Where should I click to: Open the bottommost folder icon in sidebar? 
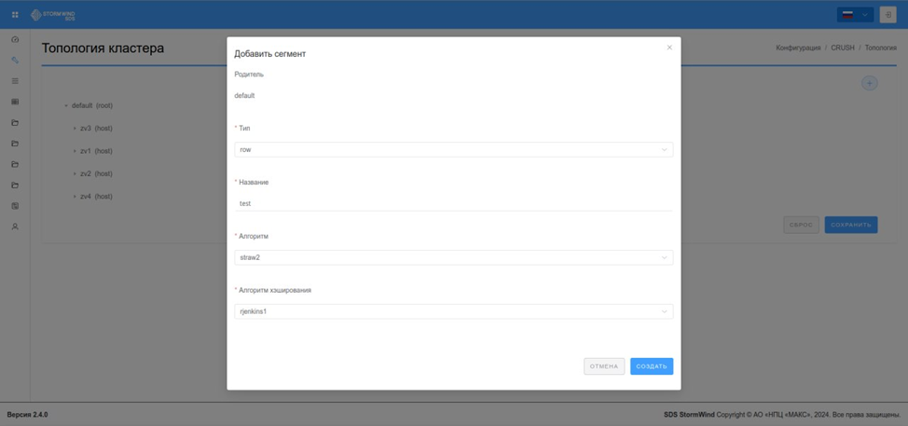tap(15, 186)
